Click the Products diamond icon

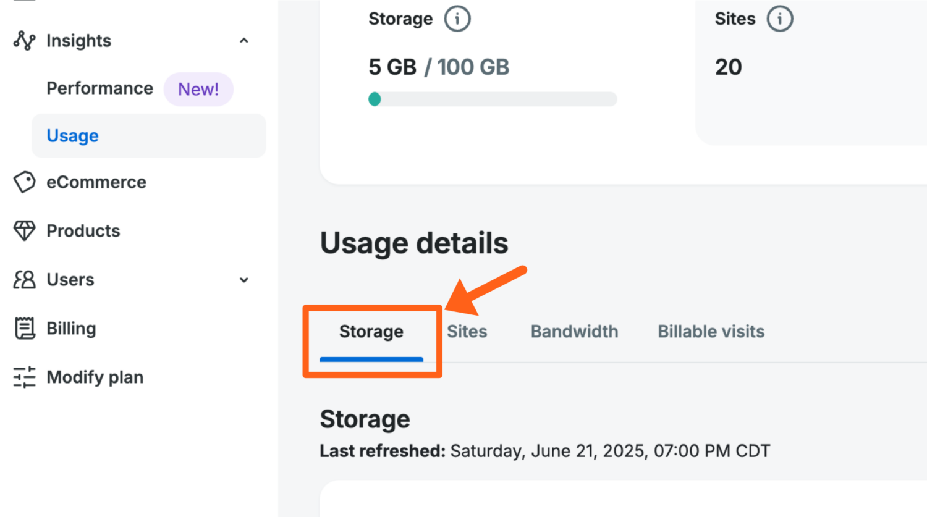coord(23,230)
